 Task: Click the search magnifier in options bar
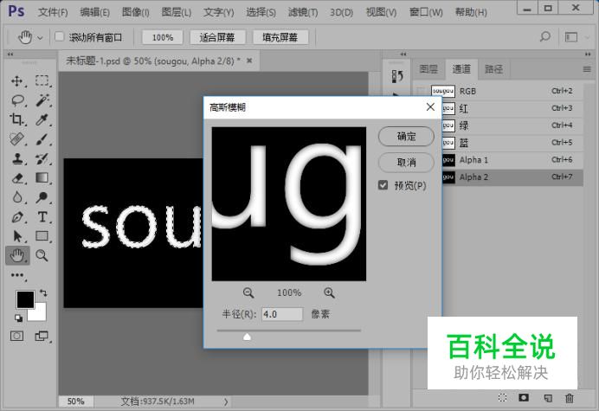[x=544, y=37]
